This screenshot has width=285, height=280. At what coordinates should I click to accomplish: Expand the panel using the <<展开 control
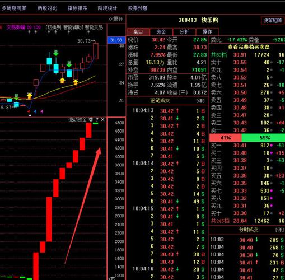(116, 19)
